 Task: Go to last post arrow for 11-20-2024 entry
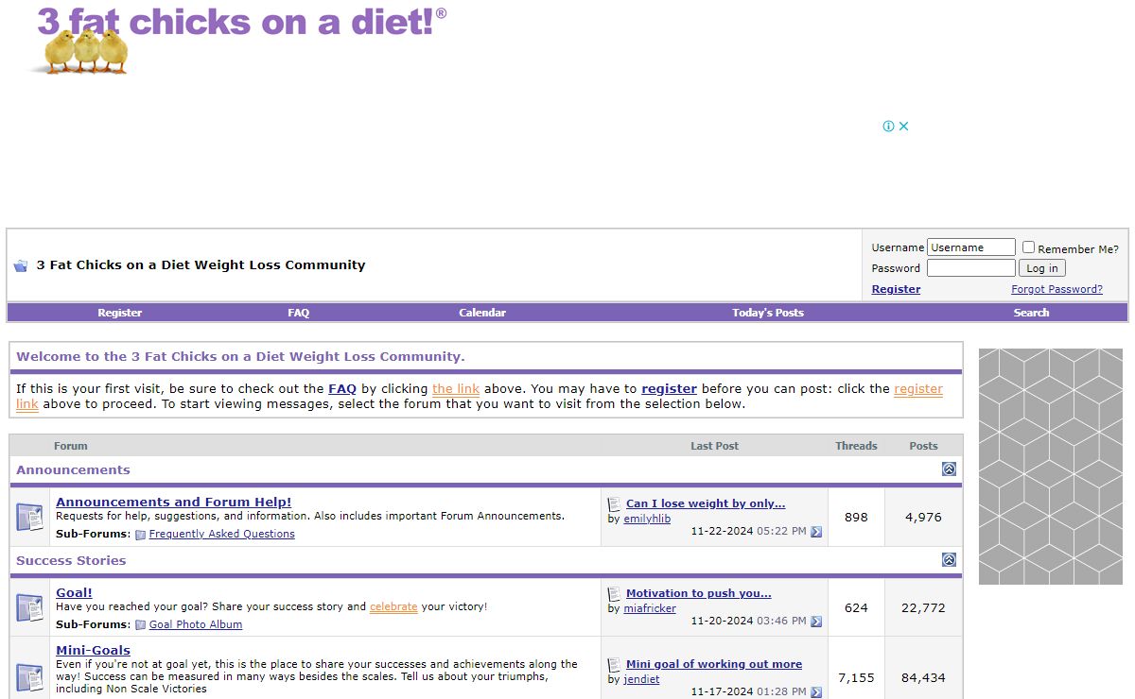tap(816, 622)
